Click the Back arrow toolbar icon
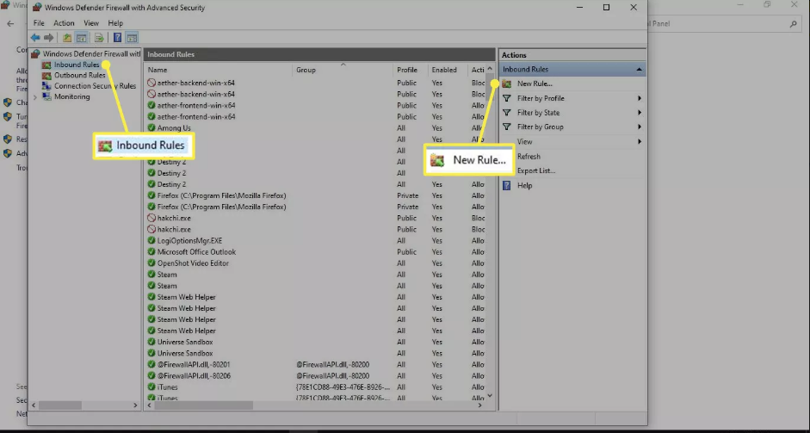The width and height of the screenshot is (810, 433). click(35, 38)
